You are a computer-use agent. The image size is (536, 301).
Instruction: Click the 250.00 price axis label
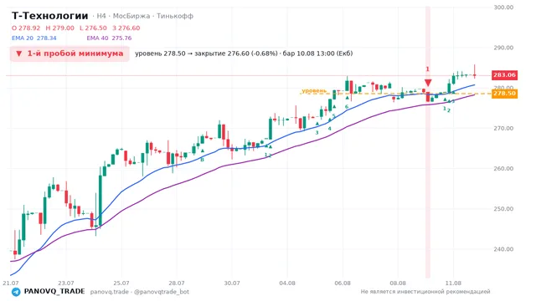point(503,209)
